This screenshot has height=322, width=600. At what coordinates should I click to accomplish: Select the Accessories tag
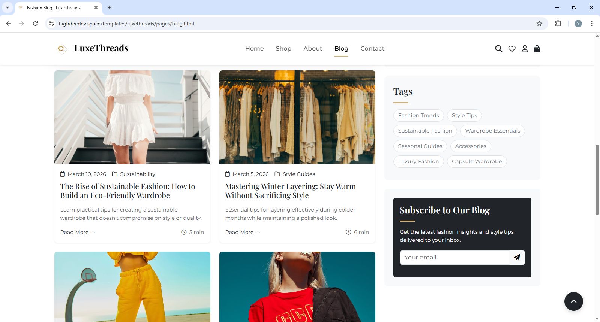click(x=471, y=146)
